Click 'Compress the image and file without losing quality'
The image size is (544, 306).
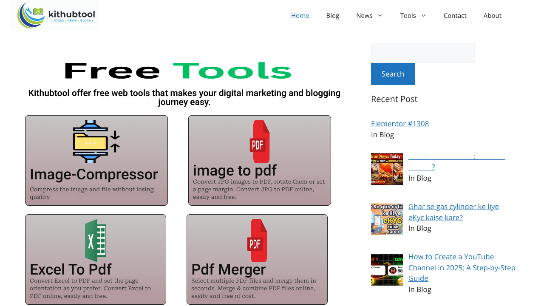point(92,193)
